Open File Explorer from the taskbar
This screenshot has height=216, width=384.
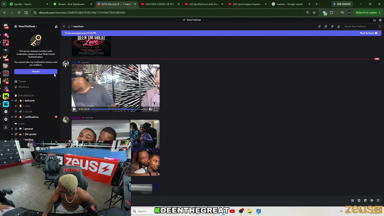coord(250,211)
